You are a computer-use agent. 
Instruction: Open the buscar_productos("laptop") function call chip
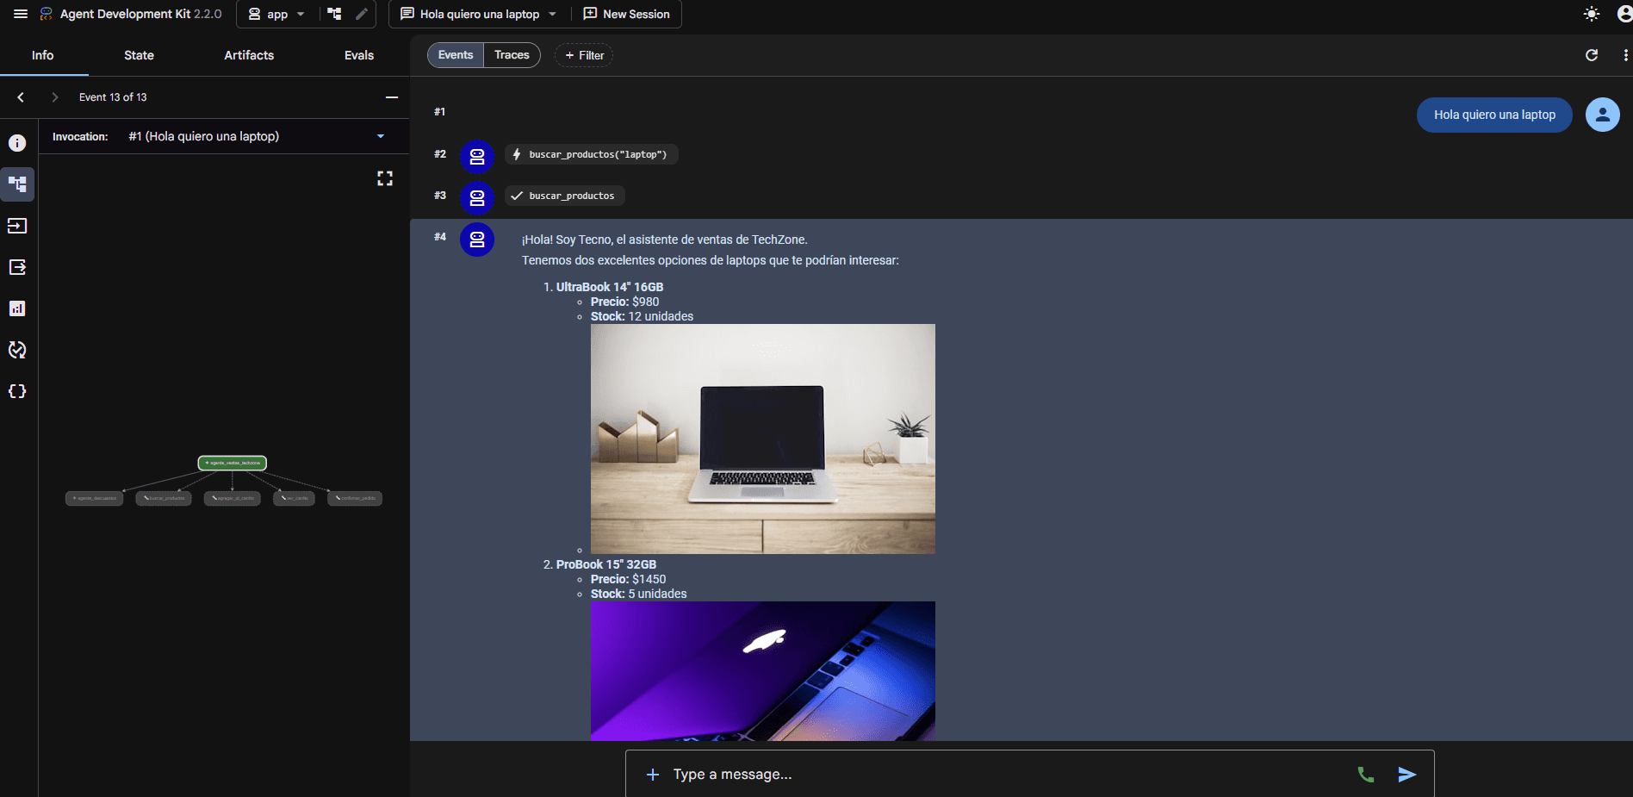click(592, 154)
